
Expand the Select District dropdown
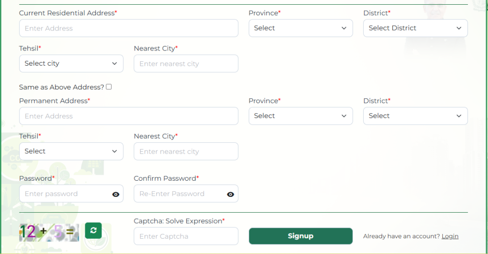(415, 28)
